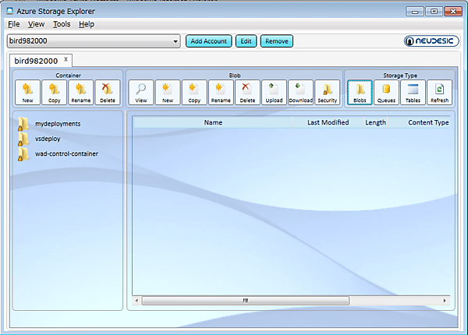Open blob Security settings
The image size is (468, 335).
click(328, 93)
